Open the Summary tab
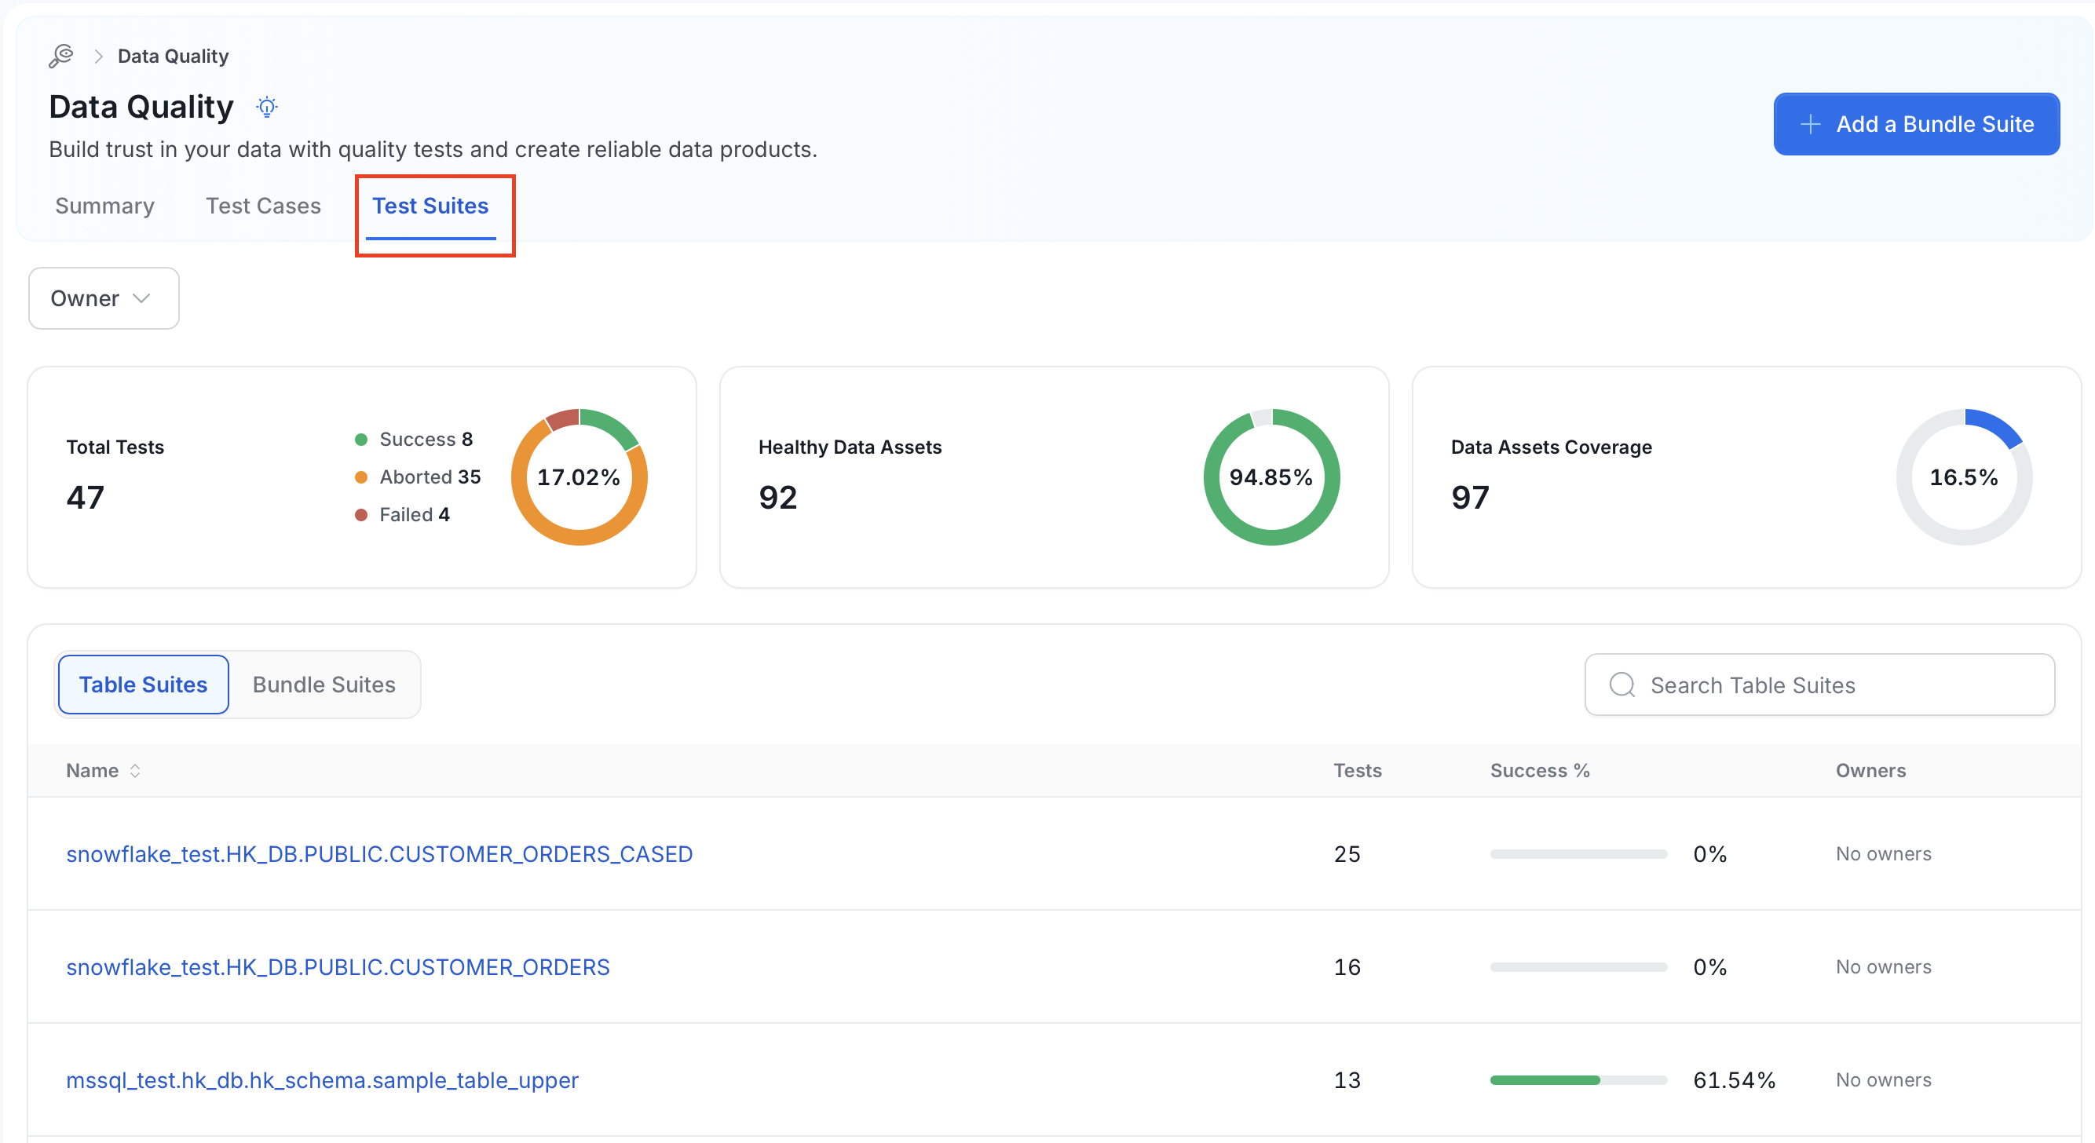The width and height of the screenshot is (2095, 1143). [x=105, y=206]
